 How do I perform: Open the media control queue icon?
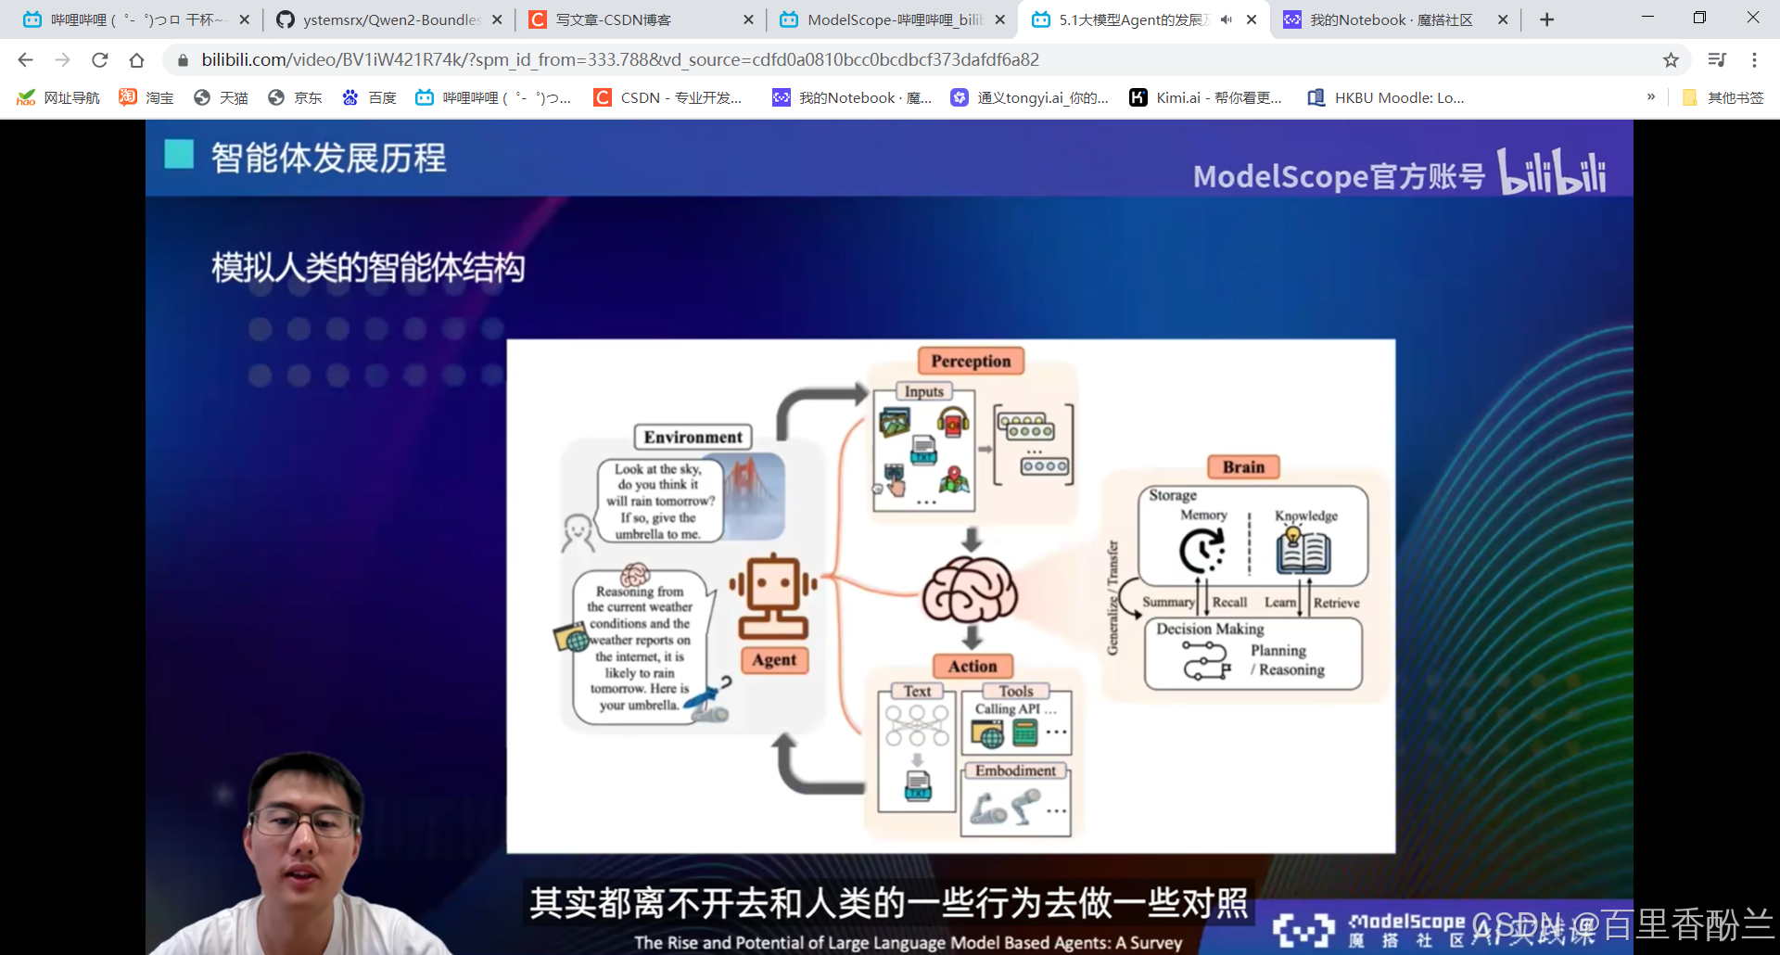(x=1717, y=59)
